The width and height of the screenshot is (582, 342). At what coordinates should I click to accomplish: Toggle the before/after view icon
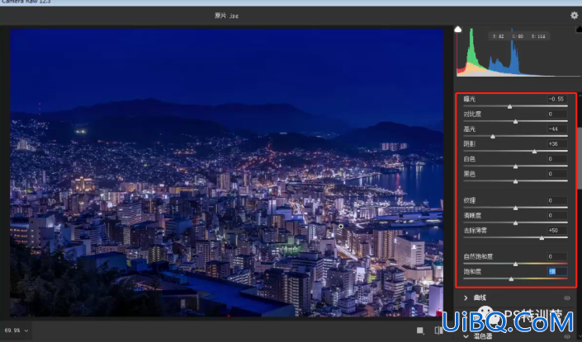[438, 330]
